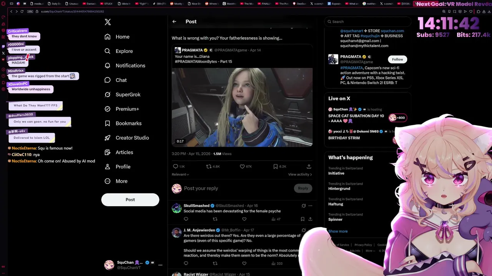The height and width of the screenshot is (276, 492).
Task: Like J. M. Anjewierden comment
Action: click(244, 263)
